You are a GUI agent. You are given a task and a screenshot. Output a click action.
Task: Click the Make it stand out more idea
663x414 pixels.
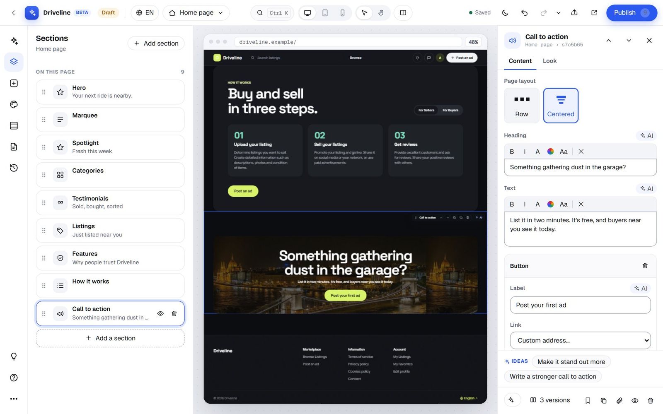571,362
